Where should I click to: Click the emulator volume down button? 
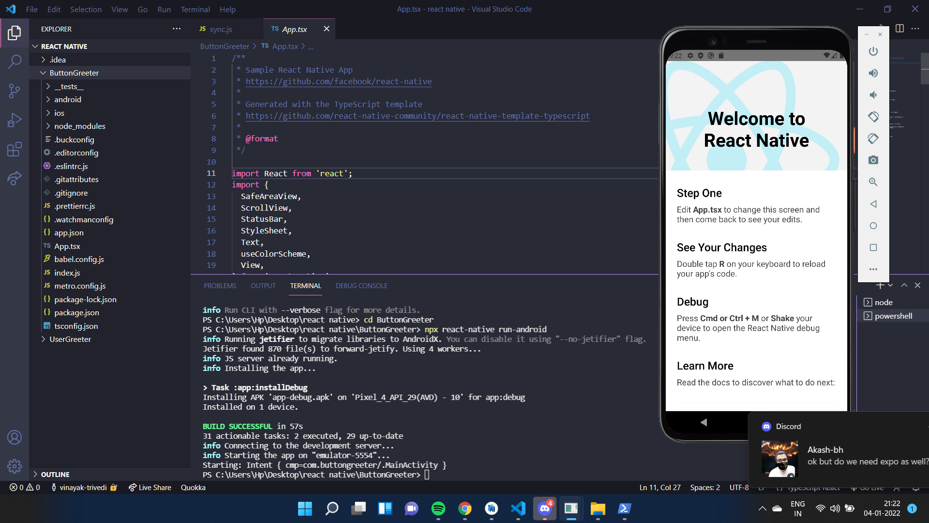click(873, 95)
